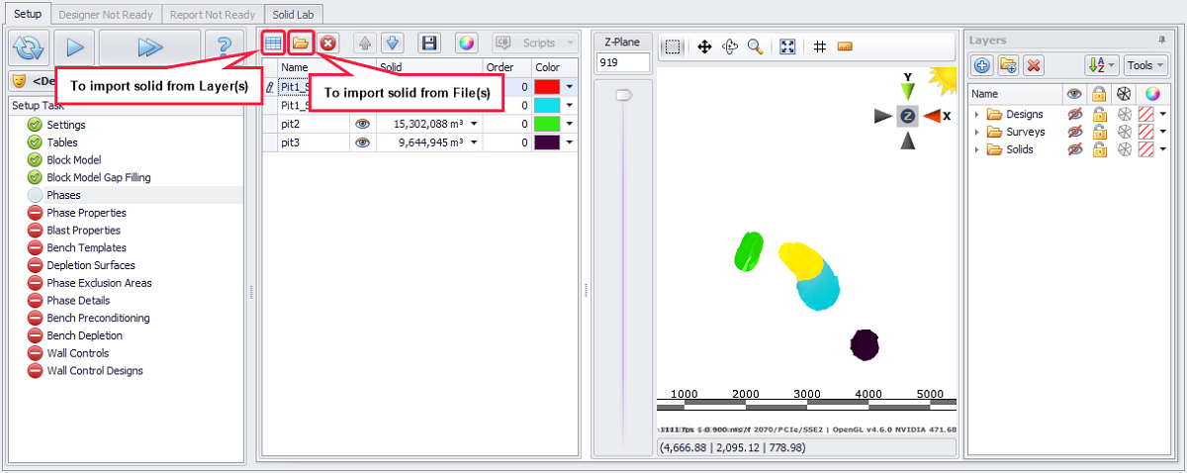Screen dimensions: 1187x473
Task: Click the green color swatch for pit2
Action: pyautogui.click(x=547, y=124)
